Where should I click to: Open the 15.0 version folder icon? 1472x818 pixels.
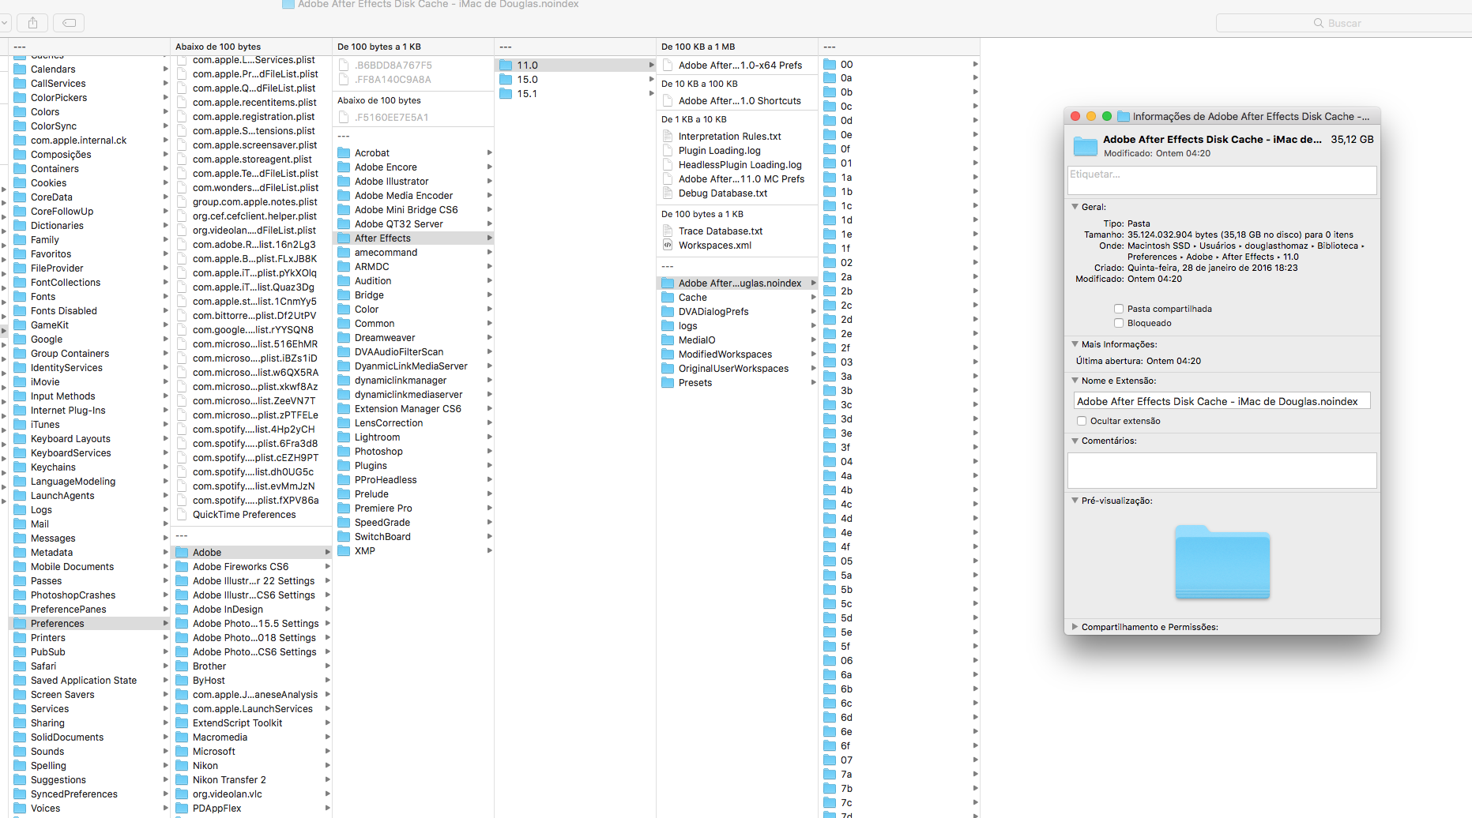pyautogui.click(x=506, y=80)
